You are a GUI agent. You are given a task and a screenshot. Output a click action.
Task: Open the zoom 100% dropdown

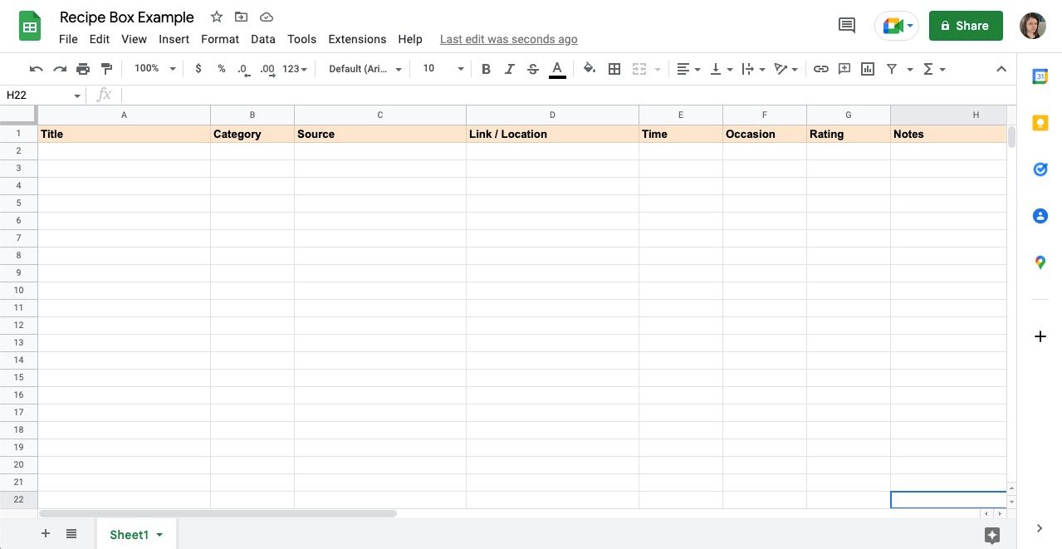coord(154,69)
